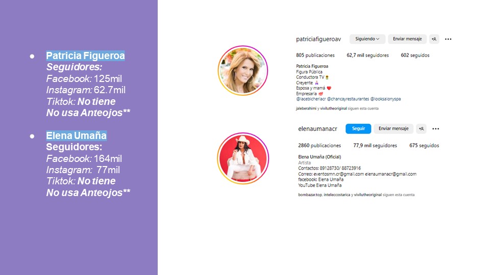
Task: View 77,9 mil seguidores list
Action: pos(375,145)
